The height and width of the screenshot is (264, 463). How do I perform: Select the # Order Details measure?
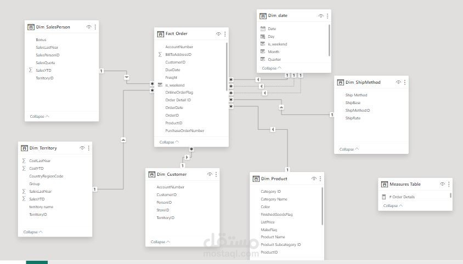402,197
